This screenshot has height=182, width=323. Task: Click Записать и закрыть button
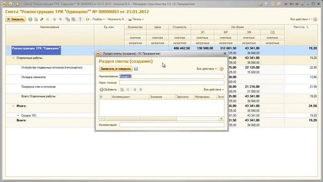coord(116,69)
